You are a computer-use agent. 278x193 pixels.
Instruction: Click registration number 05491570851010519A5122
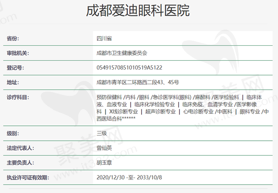click(129, 68)
